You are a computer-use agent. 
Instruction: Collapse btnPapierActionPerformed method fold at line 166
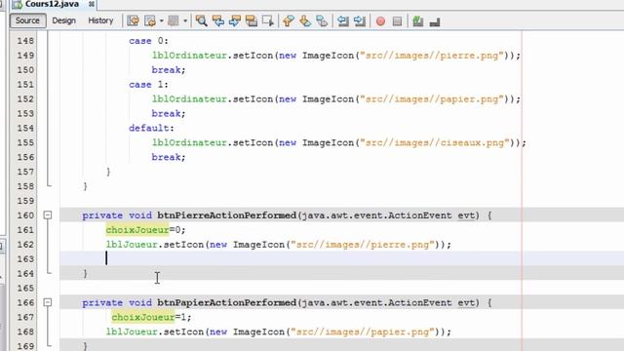coord(48,302)
